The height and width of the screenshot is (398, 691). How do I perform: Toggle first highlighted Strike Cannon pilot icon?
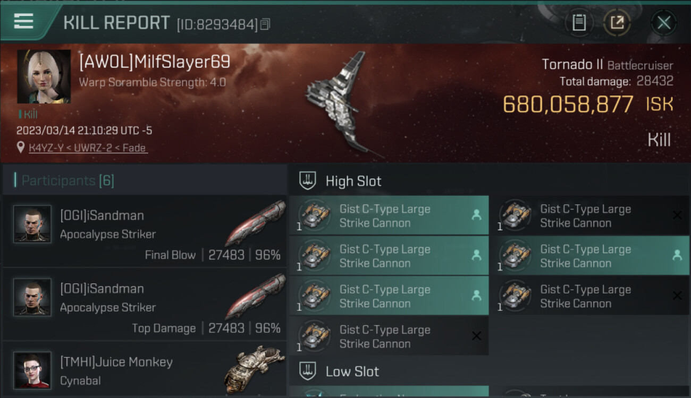[476, 215]
